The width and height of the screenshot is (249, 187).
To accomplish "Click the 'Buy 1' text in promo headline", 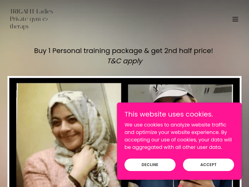I will tap(42, 51).
